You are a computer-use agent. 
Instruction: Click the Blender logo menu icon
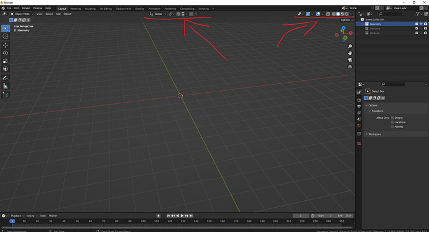[3, 8]
